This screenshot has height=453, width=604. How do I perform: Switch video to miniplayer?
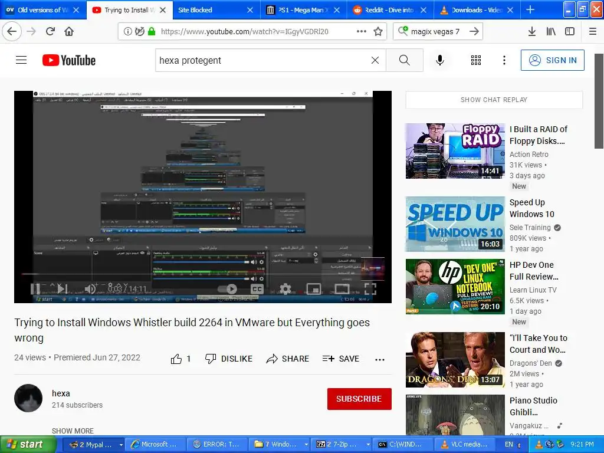coord(314,288)
